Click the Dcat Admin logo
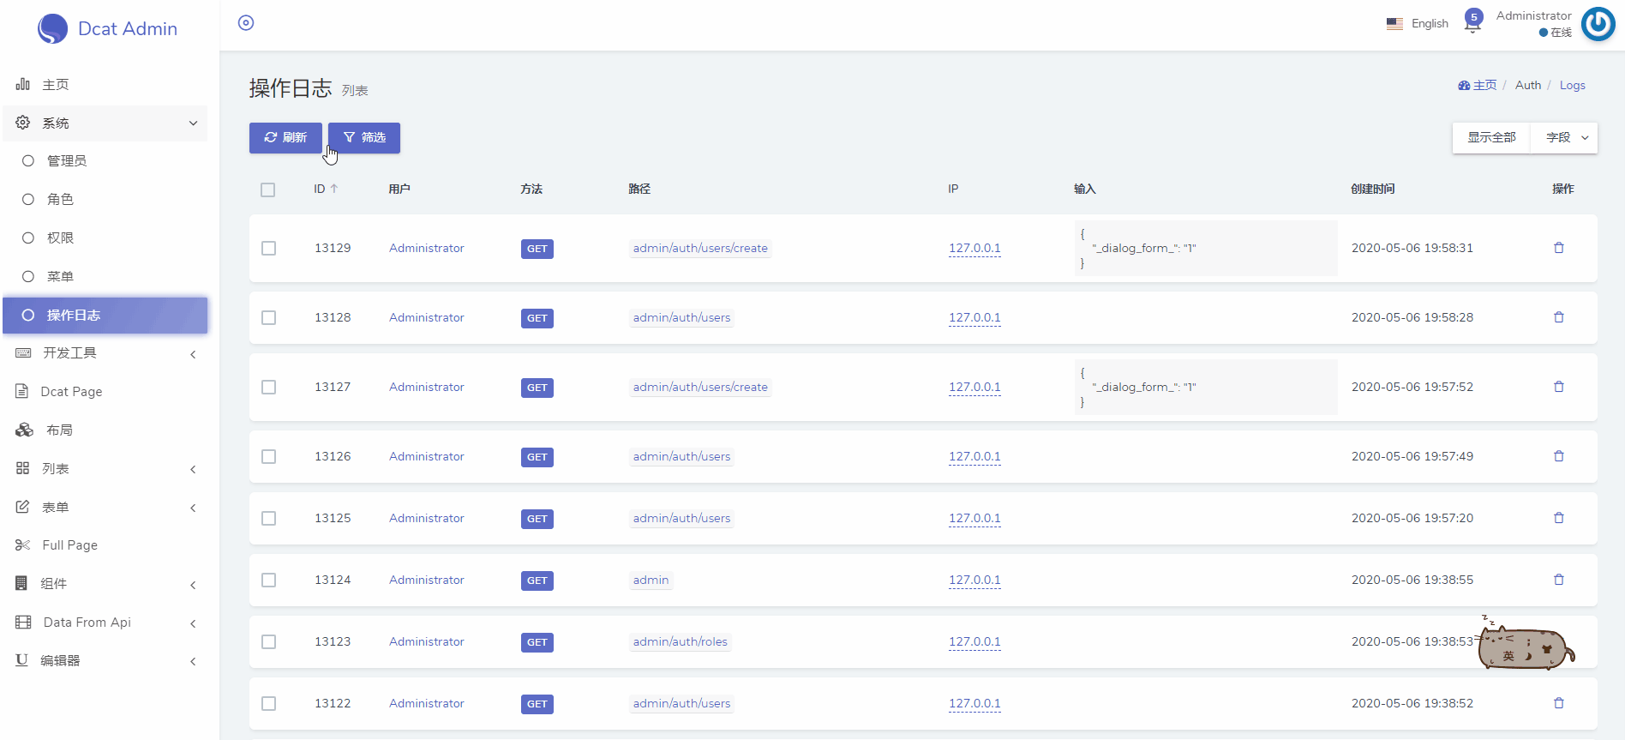 pyautogui.click(x=108, y=28)
